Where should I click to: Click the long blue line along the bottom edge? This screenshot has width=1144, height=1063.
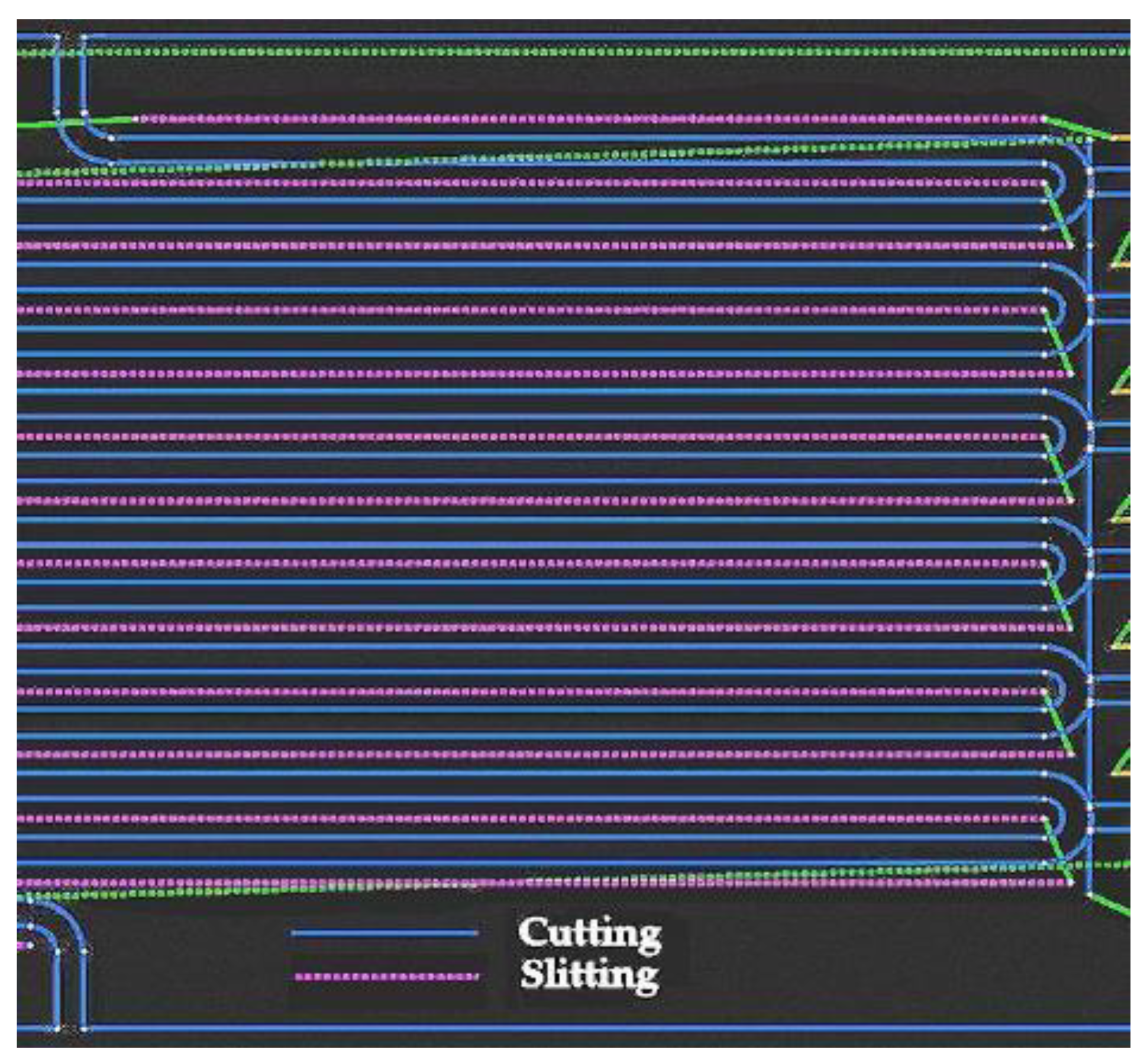592,1028
